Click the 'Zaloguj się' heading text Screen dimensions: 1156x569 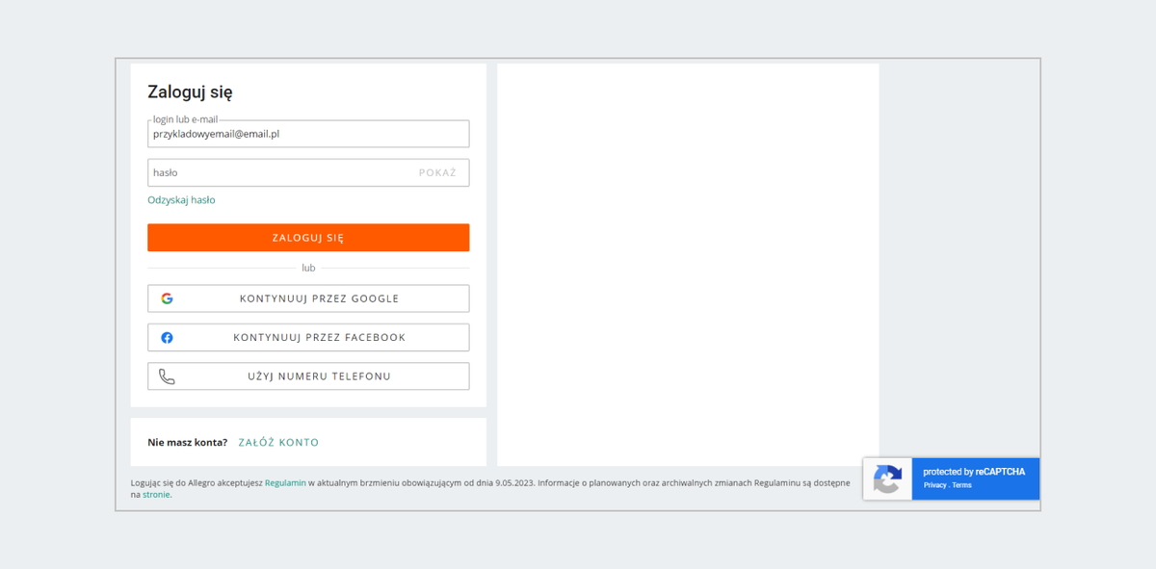click(190, 92)
